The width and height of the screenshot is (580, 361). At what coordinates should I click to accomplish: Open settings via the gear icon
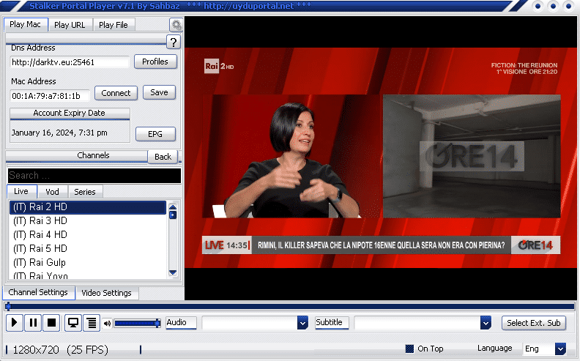pyautogui.click(x=176, y=25)
